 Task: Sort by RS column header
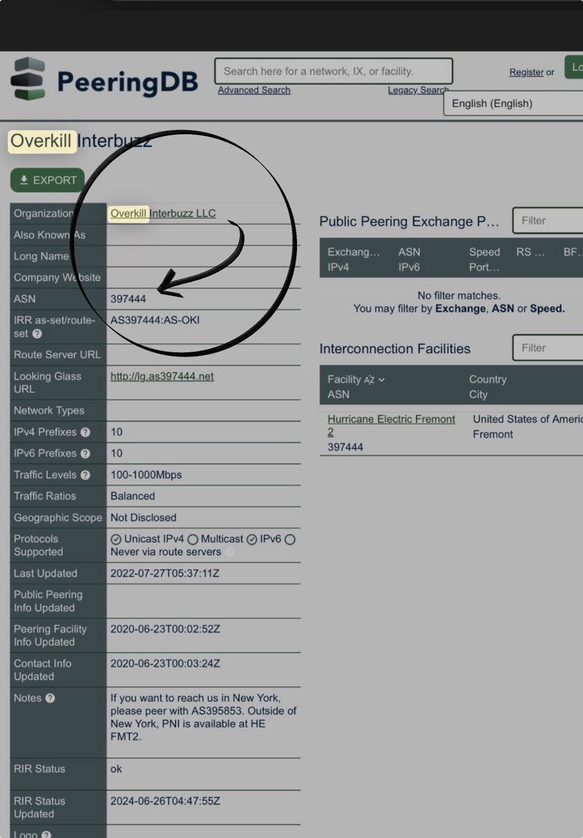coord(530,252)
